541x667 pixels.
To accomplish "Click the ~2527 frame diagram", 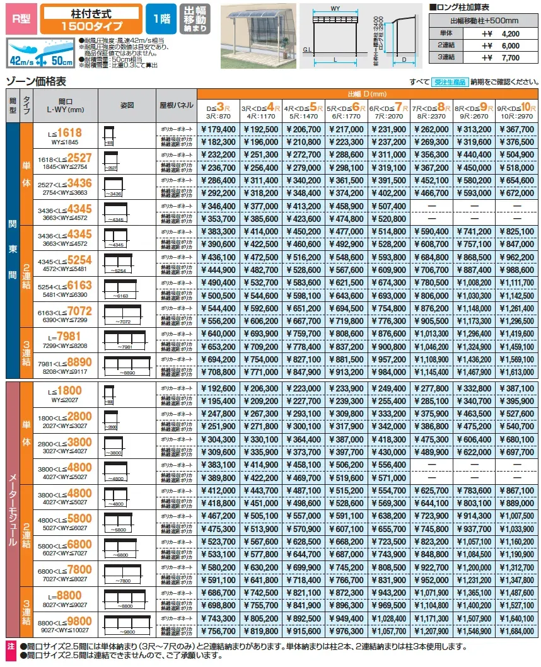I will tap(111, 161).
